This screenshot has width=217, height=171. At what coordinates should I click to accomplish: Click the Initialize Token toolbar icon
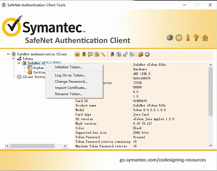click(77, 54)
